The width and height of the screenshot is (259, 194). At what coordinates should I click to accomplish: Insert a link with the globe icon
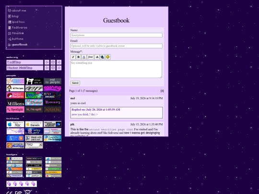pyautogui.click(x=103, y=57)
